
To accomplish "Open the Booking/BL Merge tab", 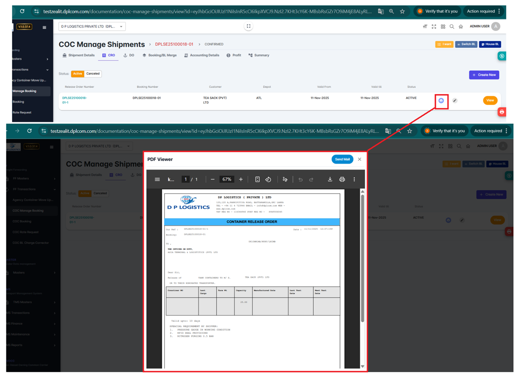I will 159,55.
